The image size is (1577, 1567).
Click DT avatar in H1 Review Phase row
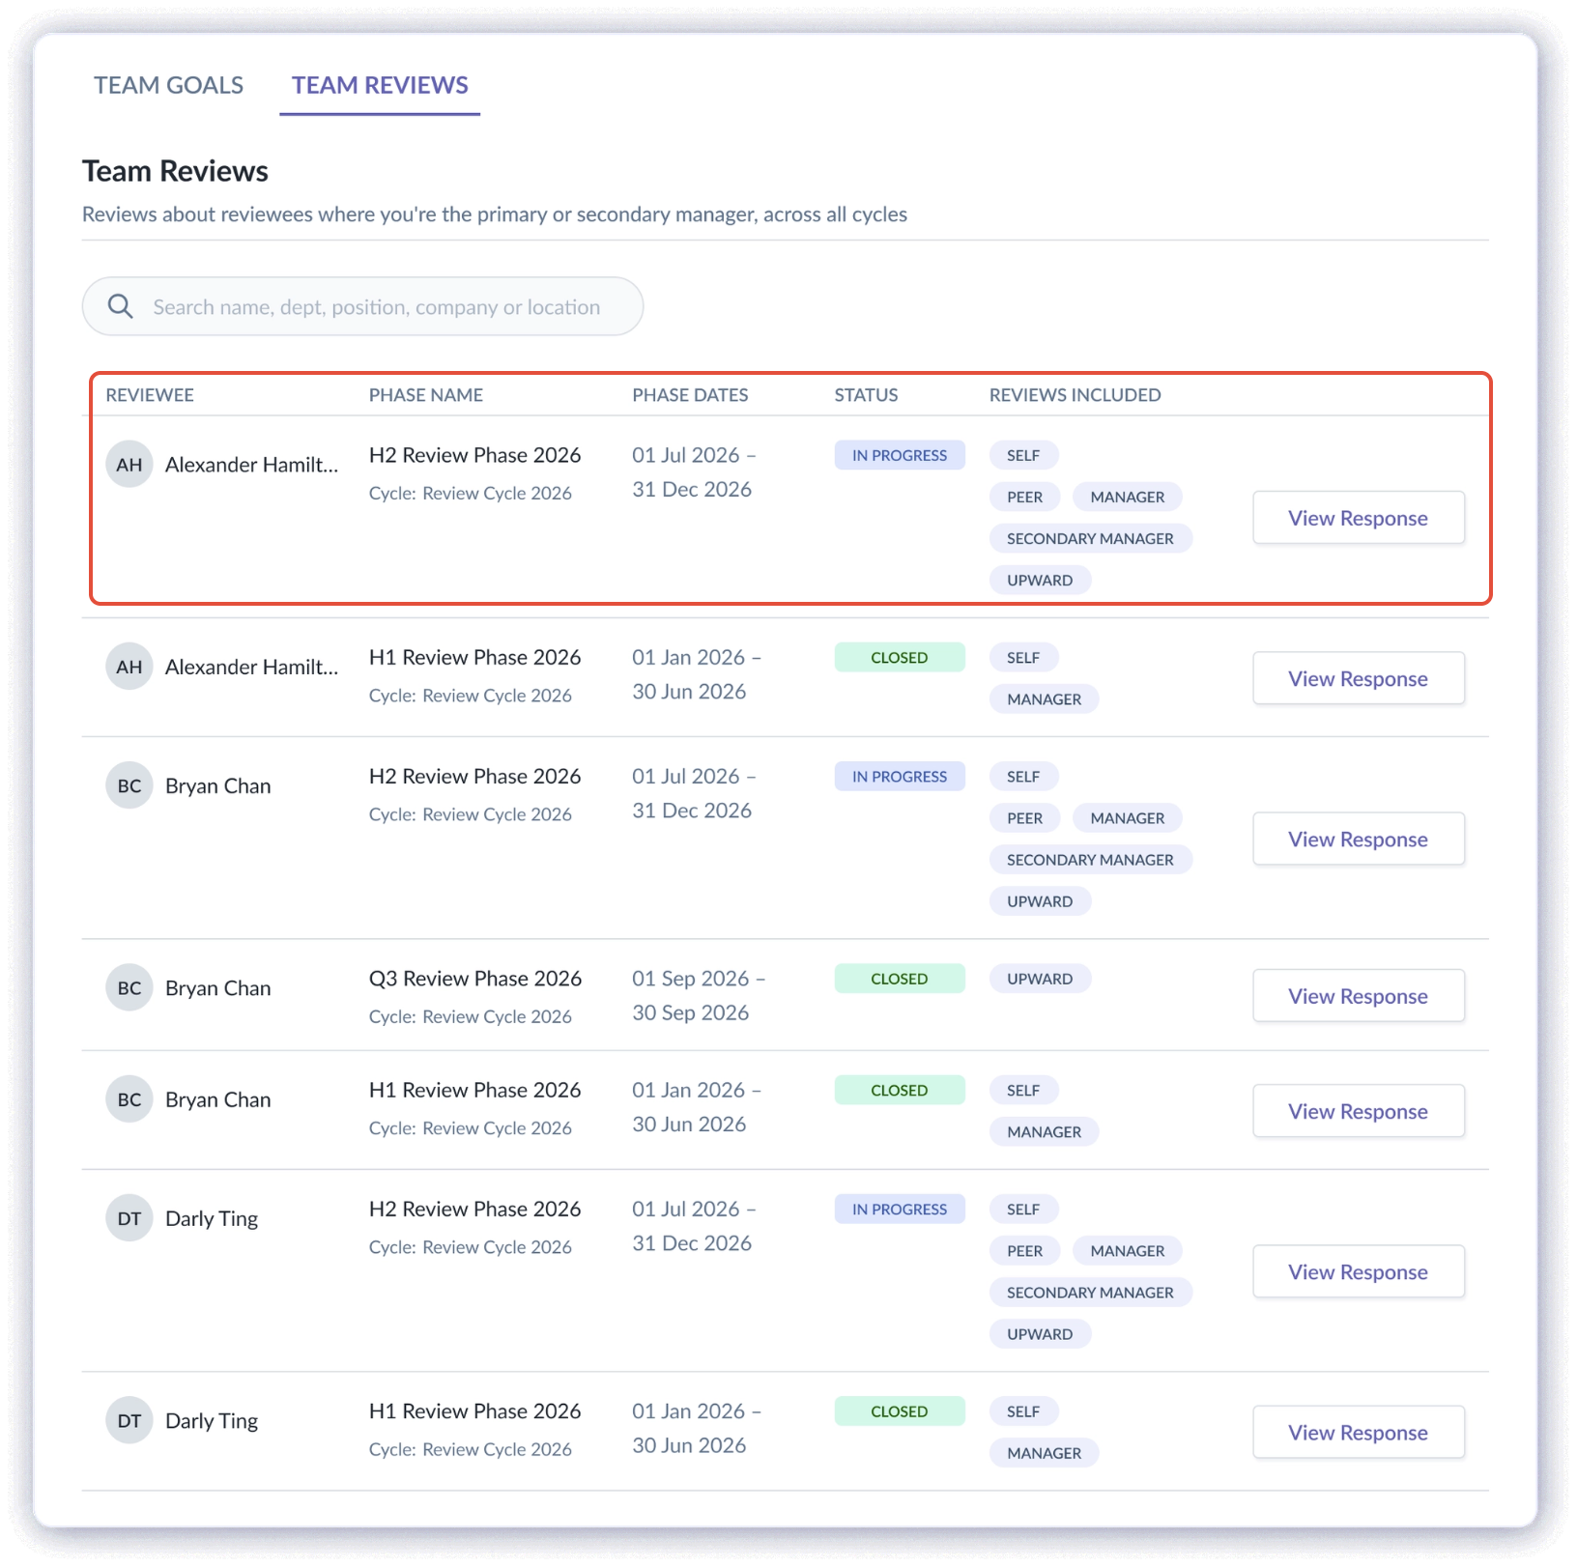click(129, 1421)
